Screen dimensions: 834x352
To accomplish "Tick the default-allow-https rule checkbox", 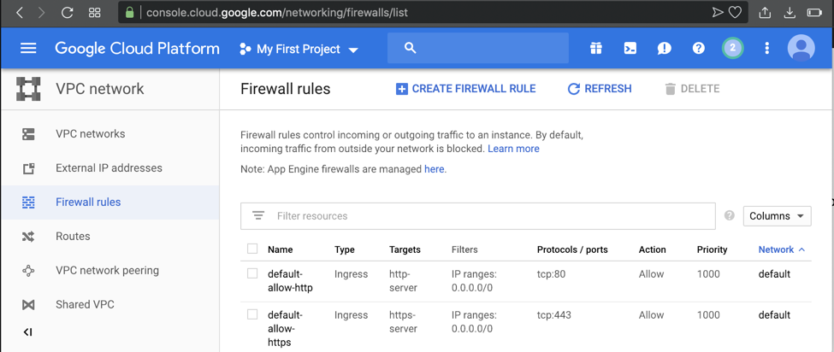I will (x=252, y=314).
